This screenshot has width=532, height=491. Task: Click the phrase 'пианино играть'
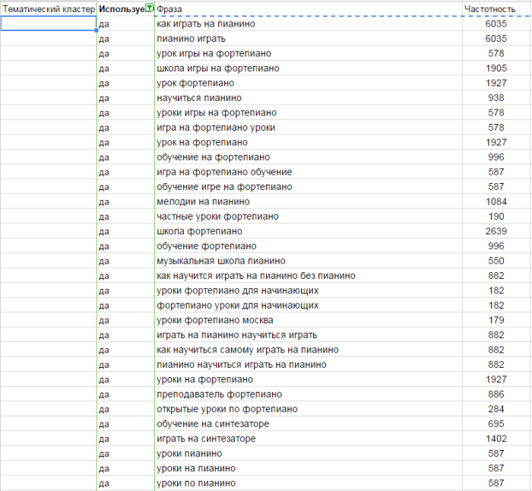coord(193,38)
